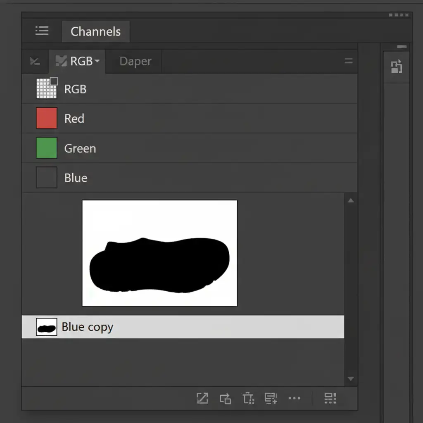Open the three-dots more options
Screen dimensions: 423x423
294,398
